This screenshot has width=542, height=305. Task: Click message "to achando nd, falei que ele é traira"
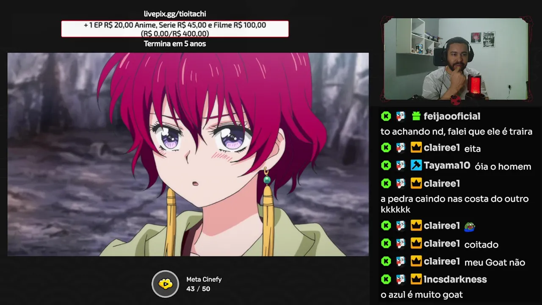456,132
